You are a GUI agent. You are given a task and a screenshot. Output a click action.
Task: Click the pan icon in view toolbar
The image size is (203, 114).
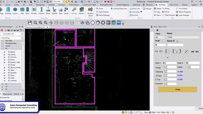point(51,22)
